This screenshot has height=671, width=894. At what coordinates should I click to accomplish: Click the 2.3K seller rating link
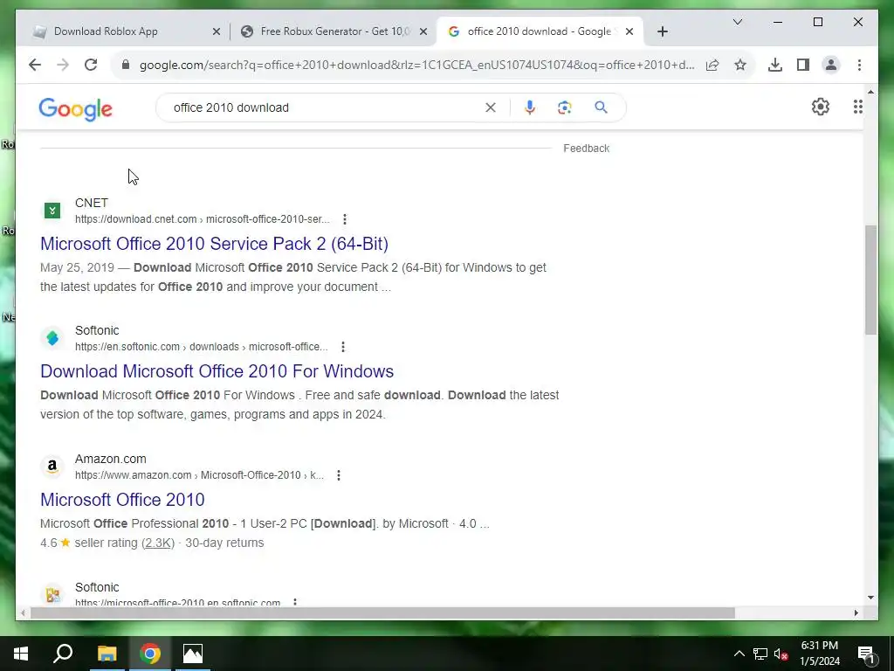click(x=158, y=543)
